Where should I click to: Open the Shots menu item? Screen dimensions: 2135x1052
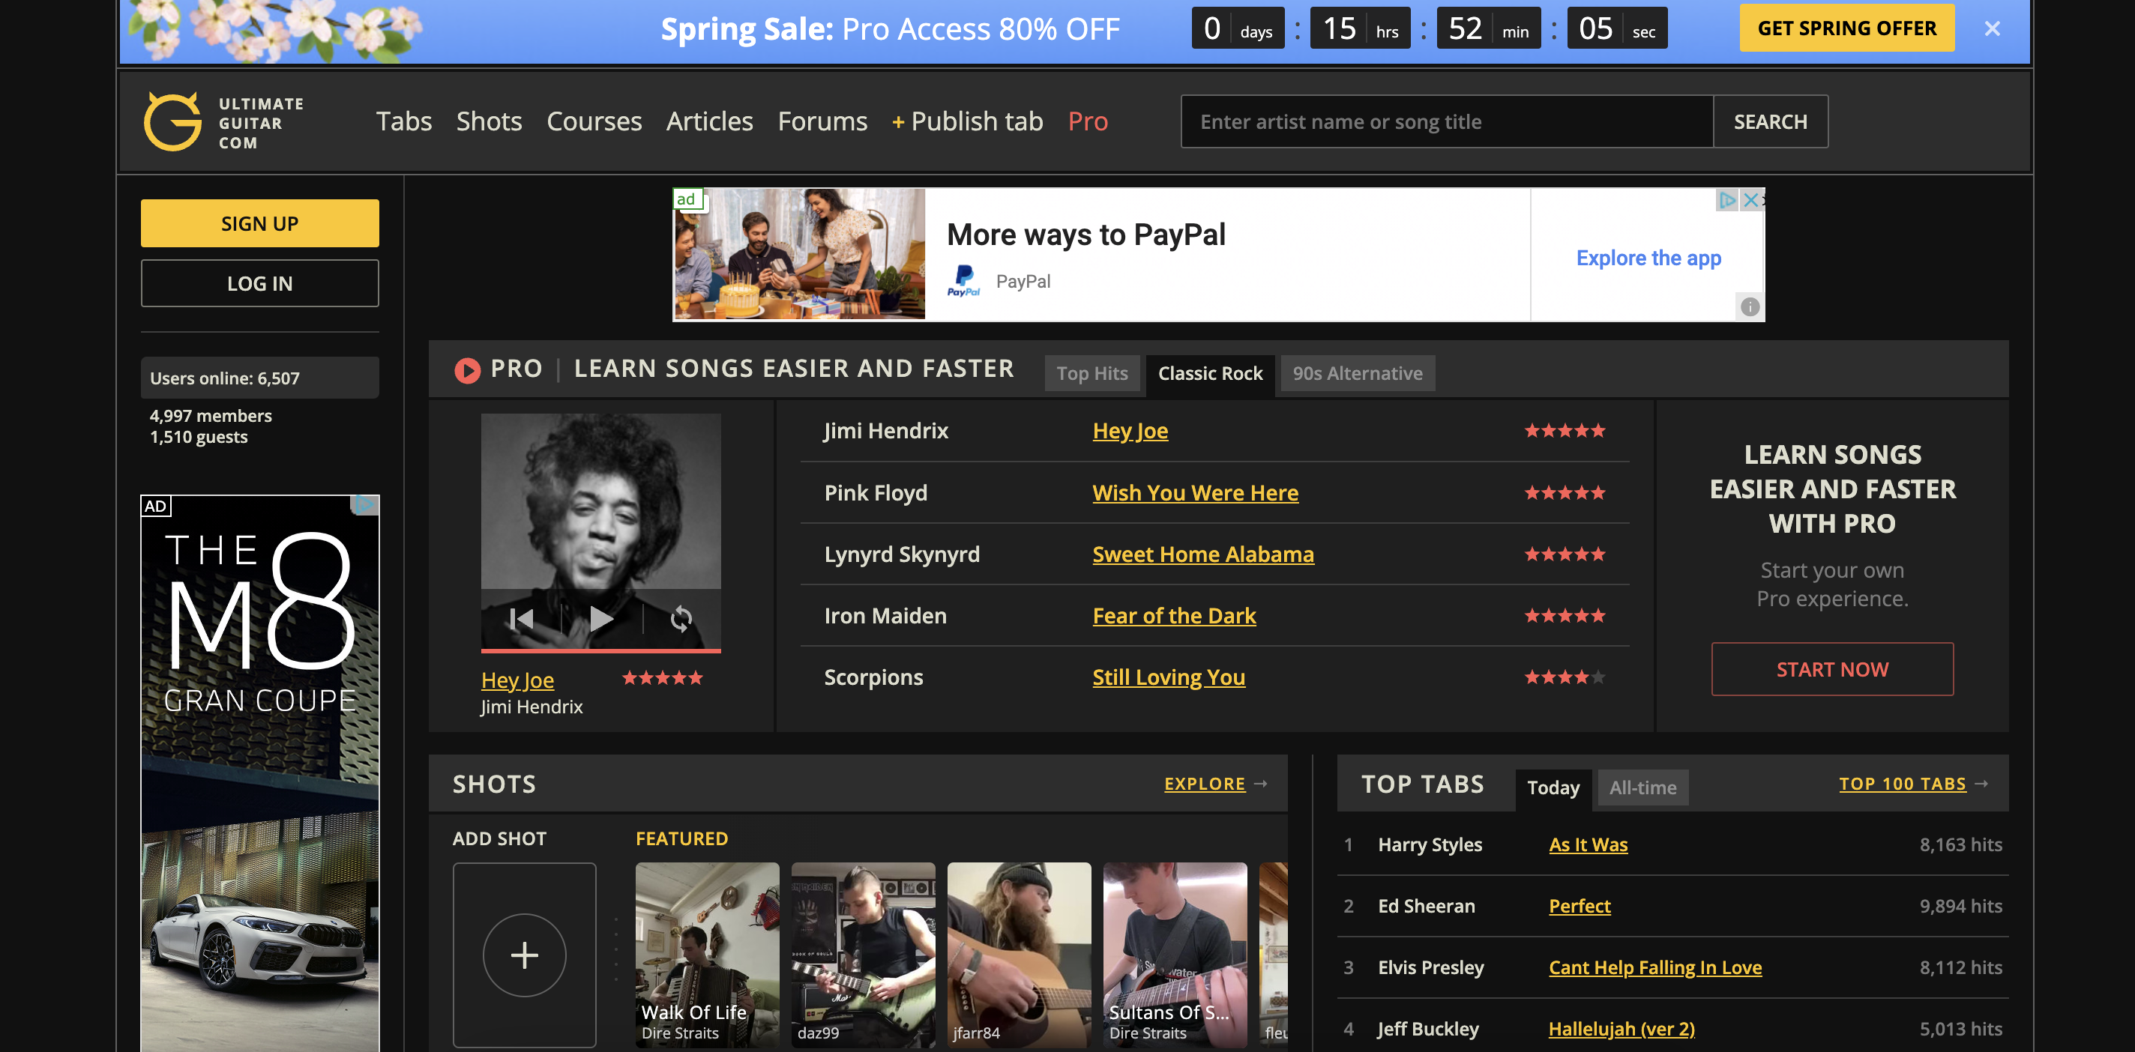tap(489, 122)
